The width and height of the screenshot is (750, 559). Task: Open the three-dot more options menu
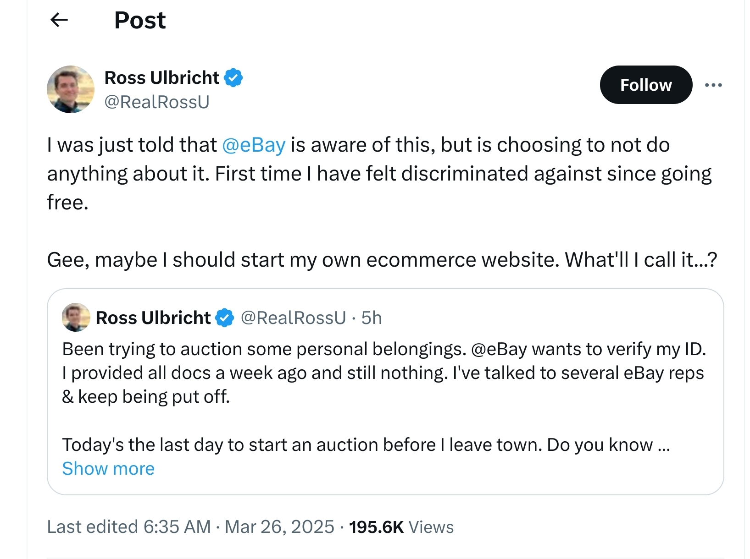[x=713, y=85]
